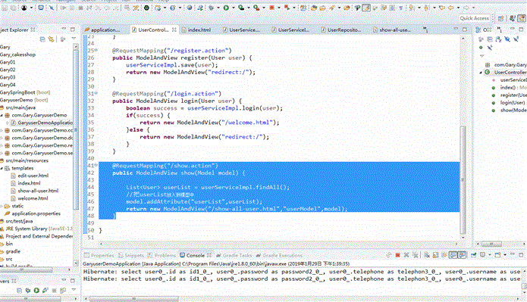Viewport: 527px width, 302px height.
Task: Click the Servers start green icon
Action: (x=36, y=290)
